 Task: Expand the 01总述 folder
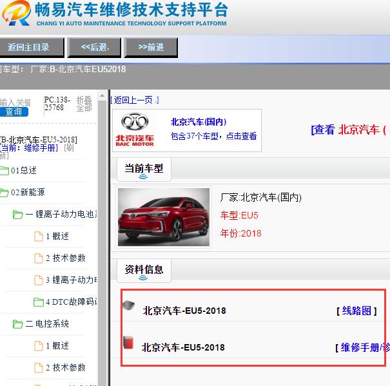[24, 170]
